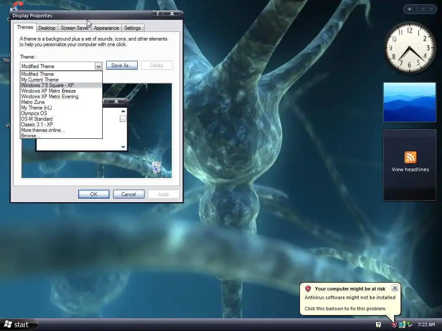The image size is (442, 331).
Task: Open the safely remove hardware tray icon
Action: [410, 325]
